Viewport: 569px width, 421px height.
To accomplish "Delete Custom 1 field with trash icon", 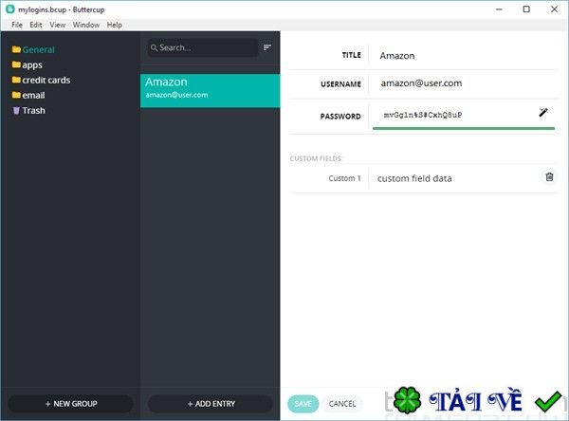I will coord(549,176).
